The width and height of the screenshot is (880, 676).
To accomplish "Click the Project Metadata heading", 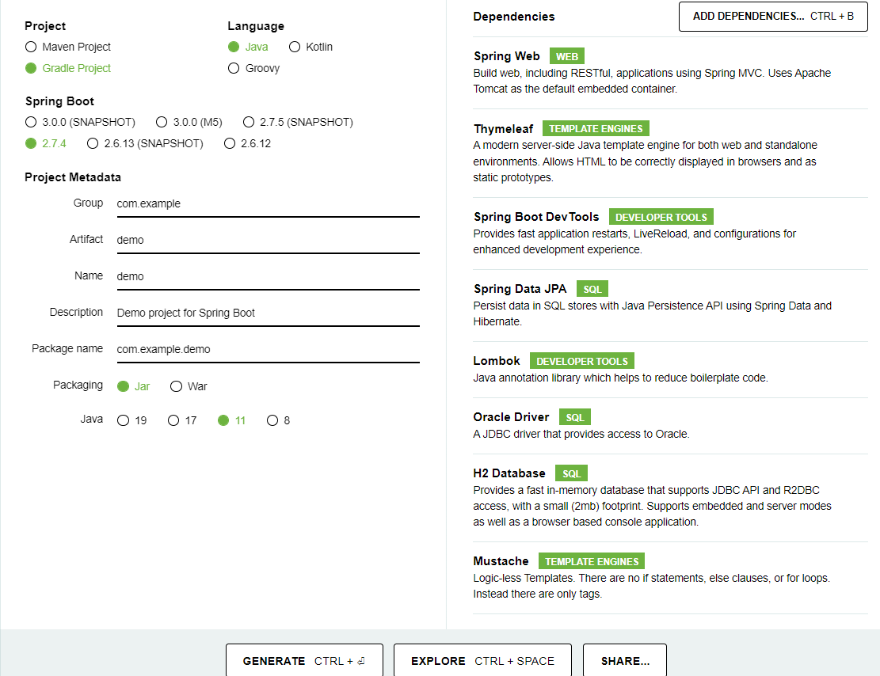I will pos(72,177).
